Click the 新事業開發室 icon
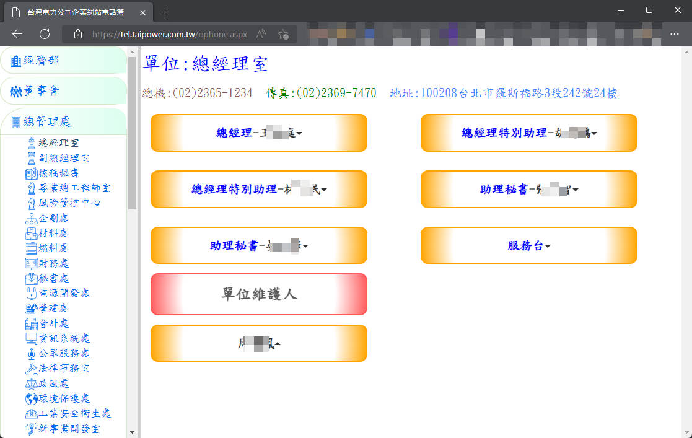 (32, 429)
